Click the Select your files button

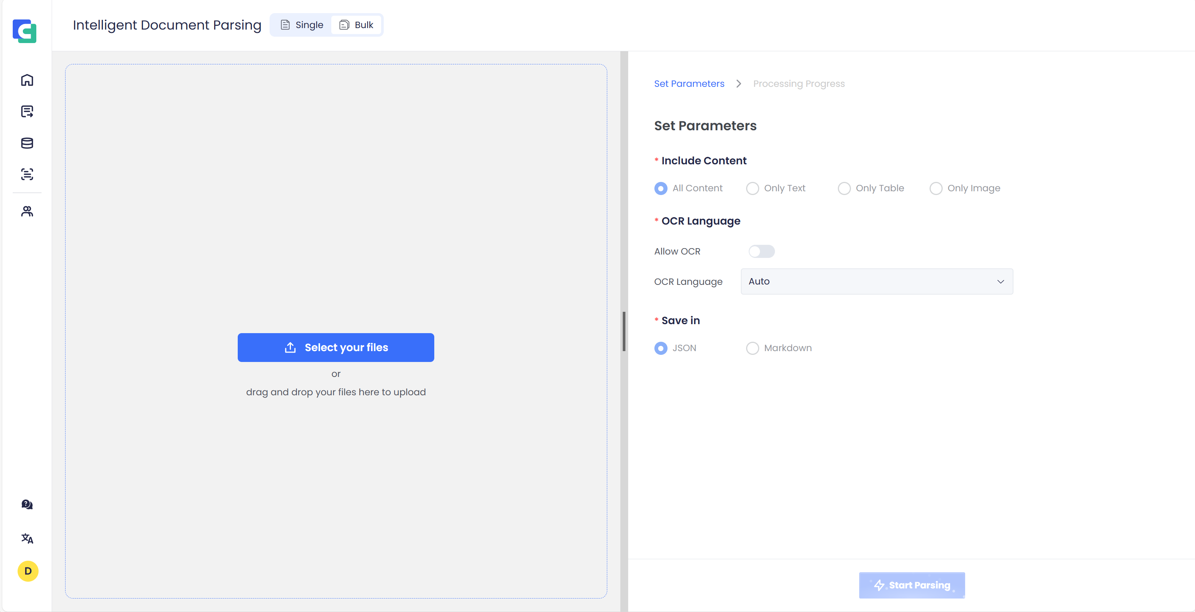[x=336, y=347]
